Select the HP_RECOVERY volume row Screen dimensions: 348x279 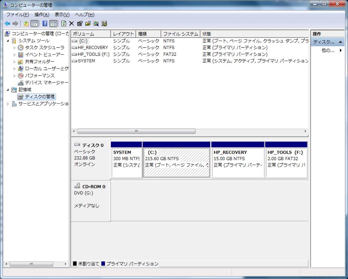(x=190, y=47)
